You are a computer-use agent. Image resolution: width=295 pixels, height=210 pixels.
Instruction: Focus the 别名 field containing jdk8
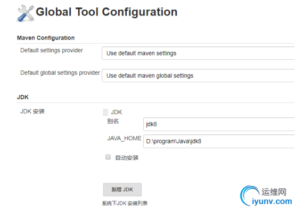point(219,124)
